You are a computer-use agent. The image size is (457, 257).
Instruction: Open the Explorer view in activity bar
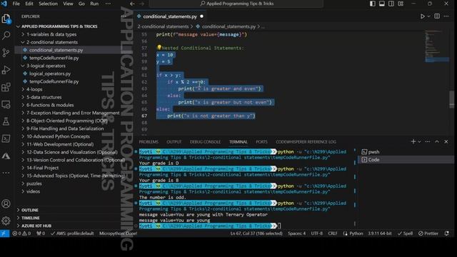pos(6,19)
